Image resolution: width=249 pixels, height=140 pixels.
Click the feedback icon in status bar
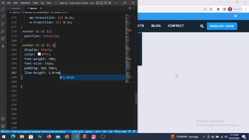click(130, 131)
